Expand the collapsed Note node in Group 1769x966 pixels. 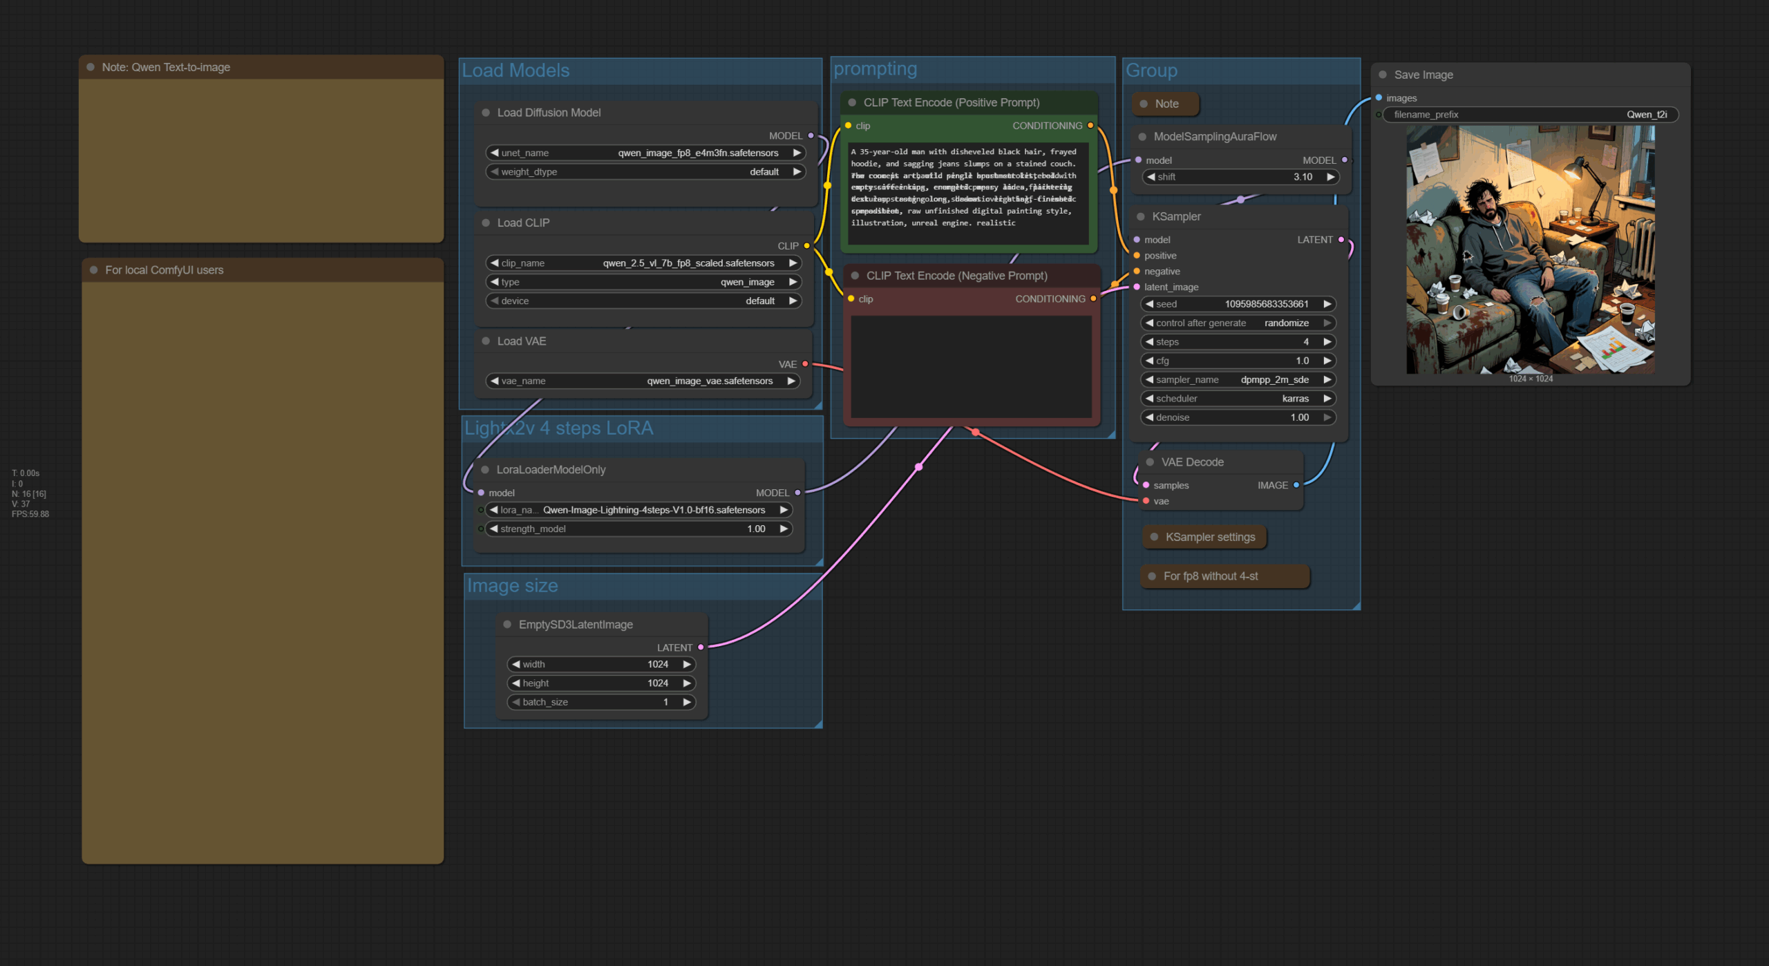click(x=1144, y=104)
